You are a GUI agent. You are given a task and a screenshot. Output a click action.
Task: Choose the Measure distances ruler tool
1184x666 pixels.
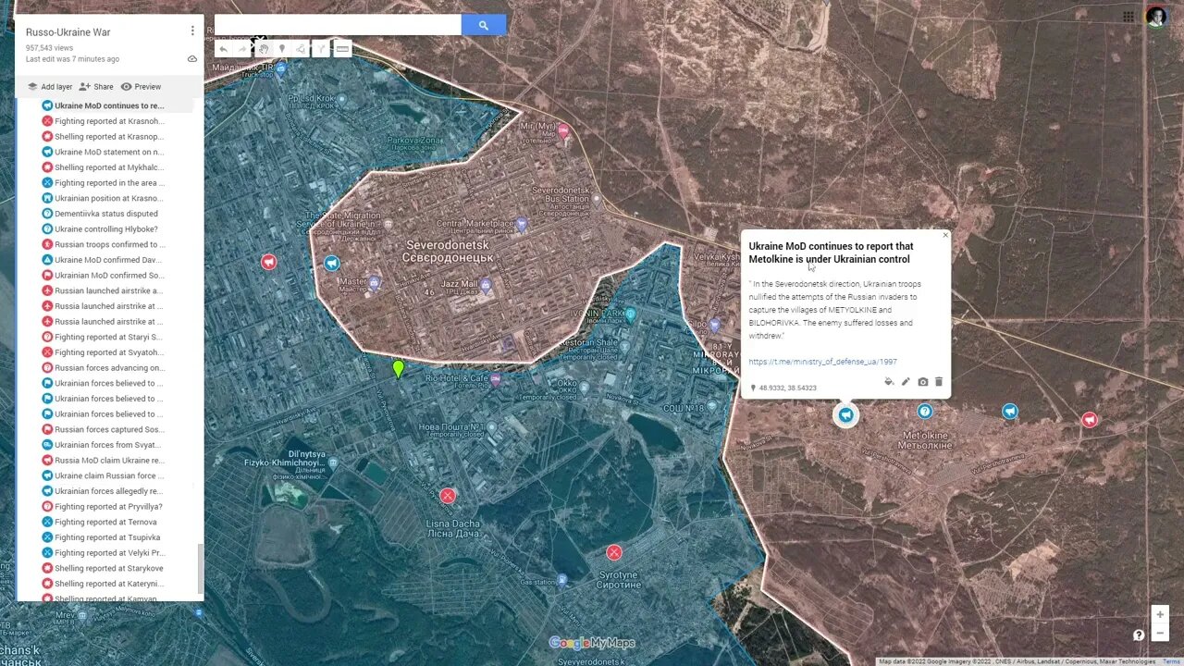[x=342, y=49]
